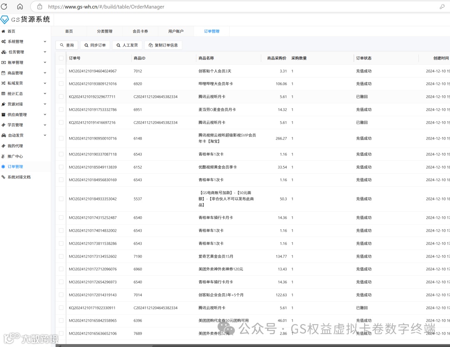450x347 pixels.
Task: Click the 复制订单信息 button
Action: click(x=163, y=45)
